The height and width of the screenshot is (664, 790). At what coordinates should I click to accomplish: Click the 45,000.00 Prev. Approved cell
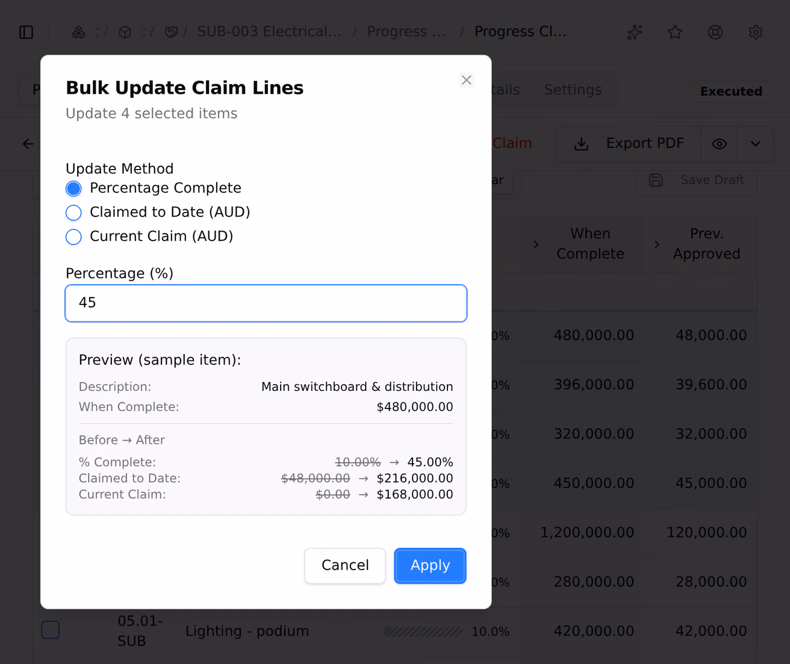[x=711, y=483]
